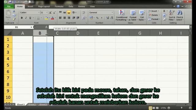
Task: Click the Orientation icon
Action: point(74,12)
